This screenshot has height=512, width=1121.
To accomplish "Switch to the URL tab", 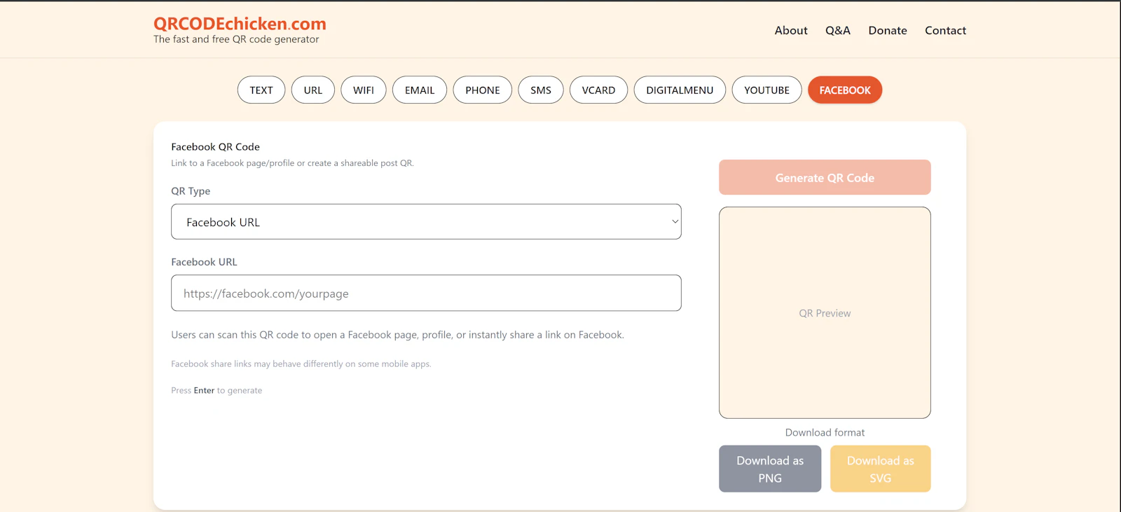I will tap(313, 90).
